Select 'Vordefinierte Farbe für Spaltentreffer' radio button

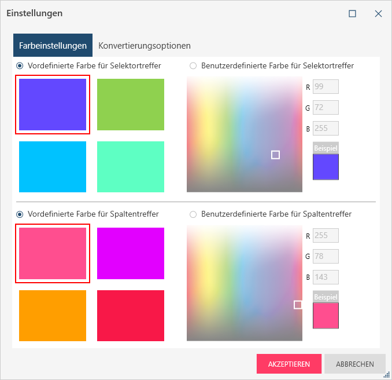coord(20,214)
